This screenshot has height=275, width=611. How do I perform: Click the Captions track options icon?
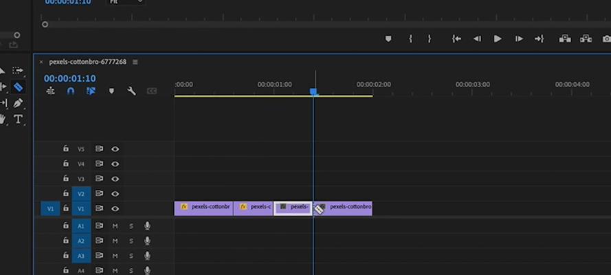[152, 91]
